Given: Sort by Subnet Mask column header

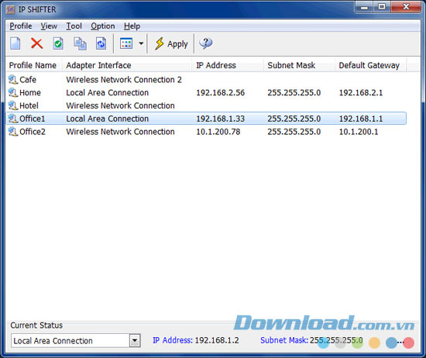Looking at the screenshot, I should [x=299, y=65].
